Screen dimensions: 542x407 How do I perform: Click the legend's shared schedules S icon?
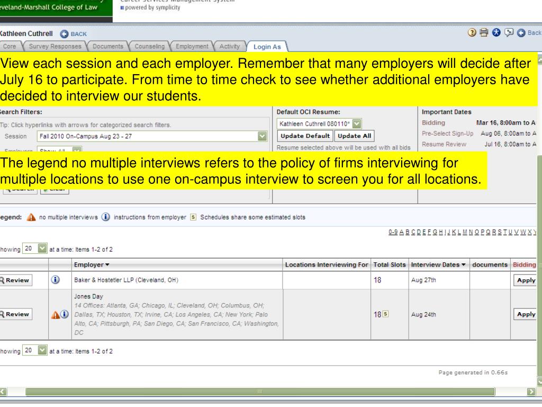click(x=193, y=217)
